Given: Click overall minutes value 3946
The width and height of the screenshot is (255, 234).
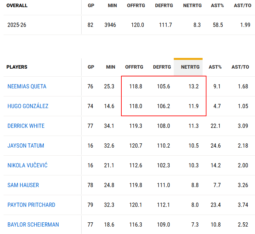Looking at the screenshot, I should (110, 25).
